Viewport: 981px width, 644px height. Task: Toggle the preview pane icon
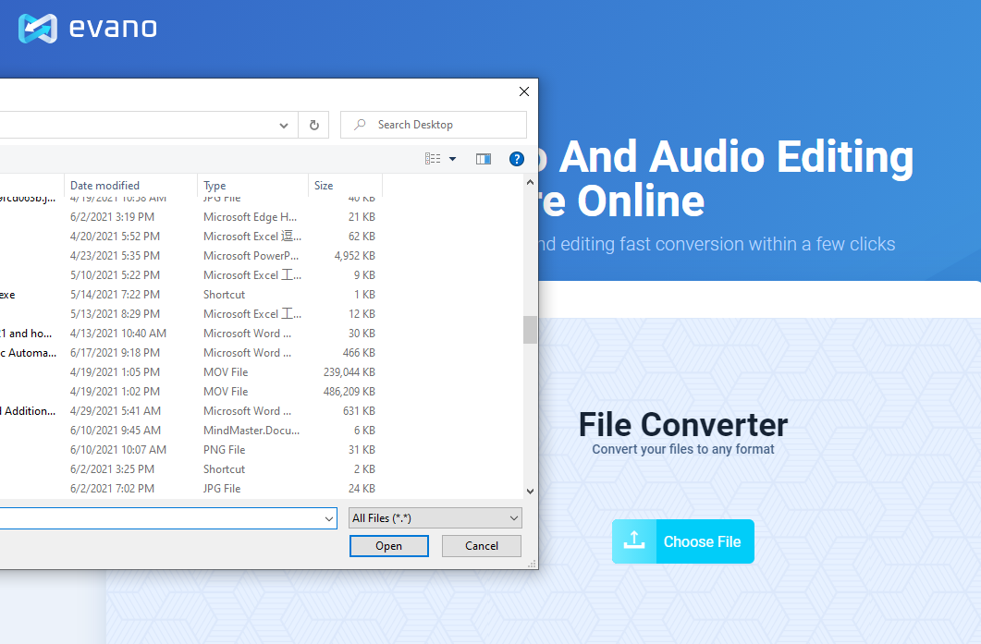483,159
